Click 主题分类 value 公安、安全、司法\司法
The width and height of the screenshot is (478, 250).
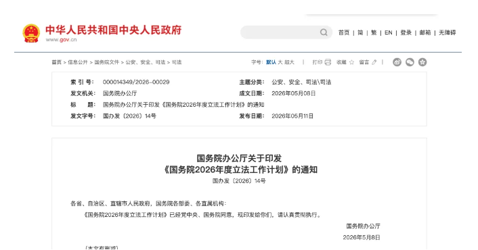click(301, 82)
